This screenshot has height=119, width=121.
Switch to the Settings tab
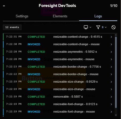click(22, 16)
